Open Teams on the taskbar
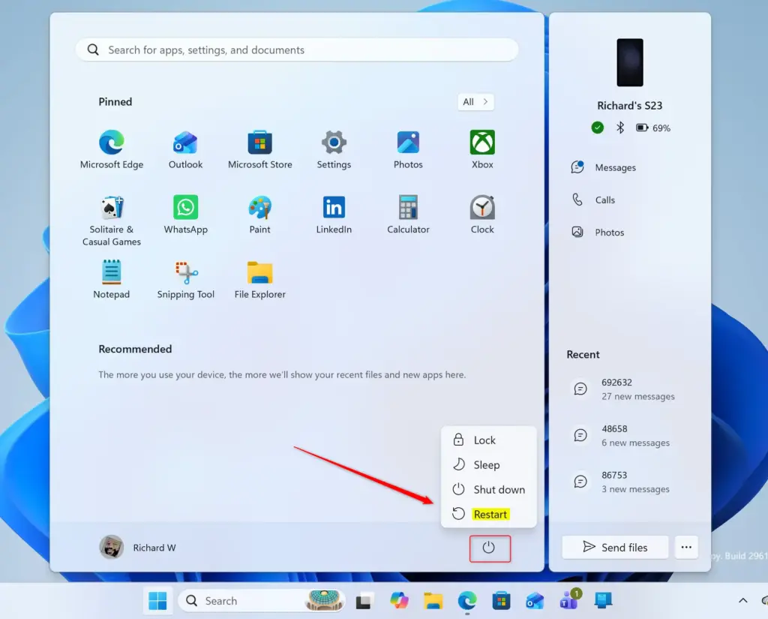 point(569,599)
